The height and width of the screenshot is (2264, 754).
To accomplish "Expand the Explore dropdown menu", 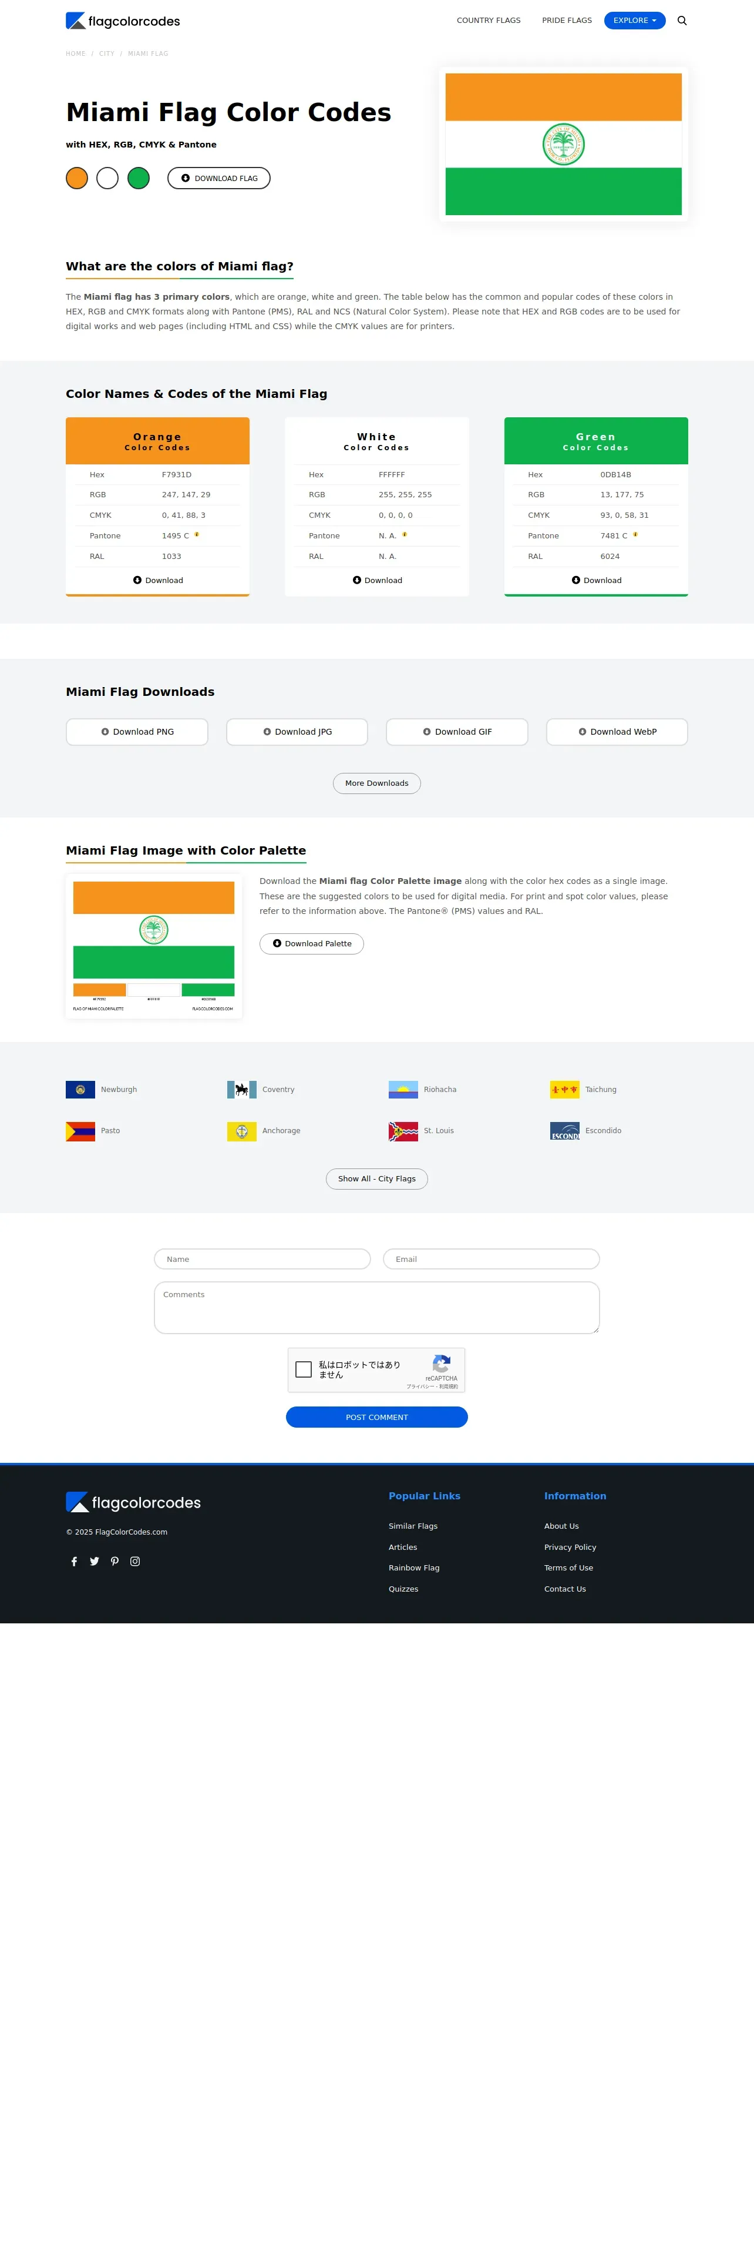I will [635, 20].
